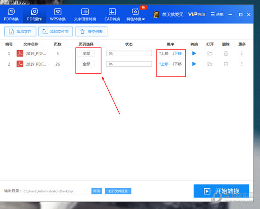The width and height of the screenshot is (260, 209).
Task: Click progress bar of file 1
Action: (x=129, y=53)
